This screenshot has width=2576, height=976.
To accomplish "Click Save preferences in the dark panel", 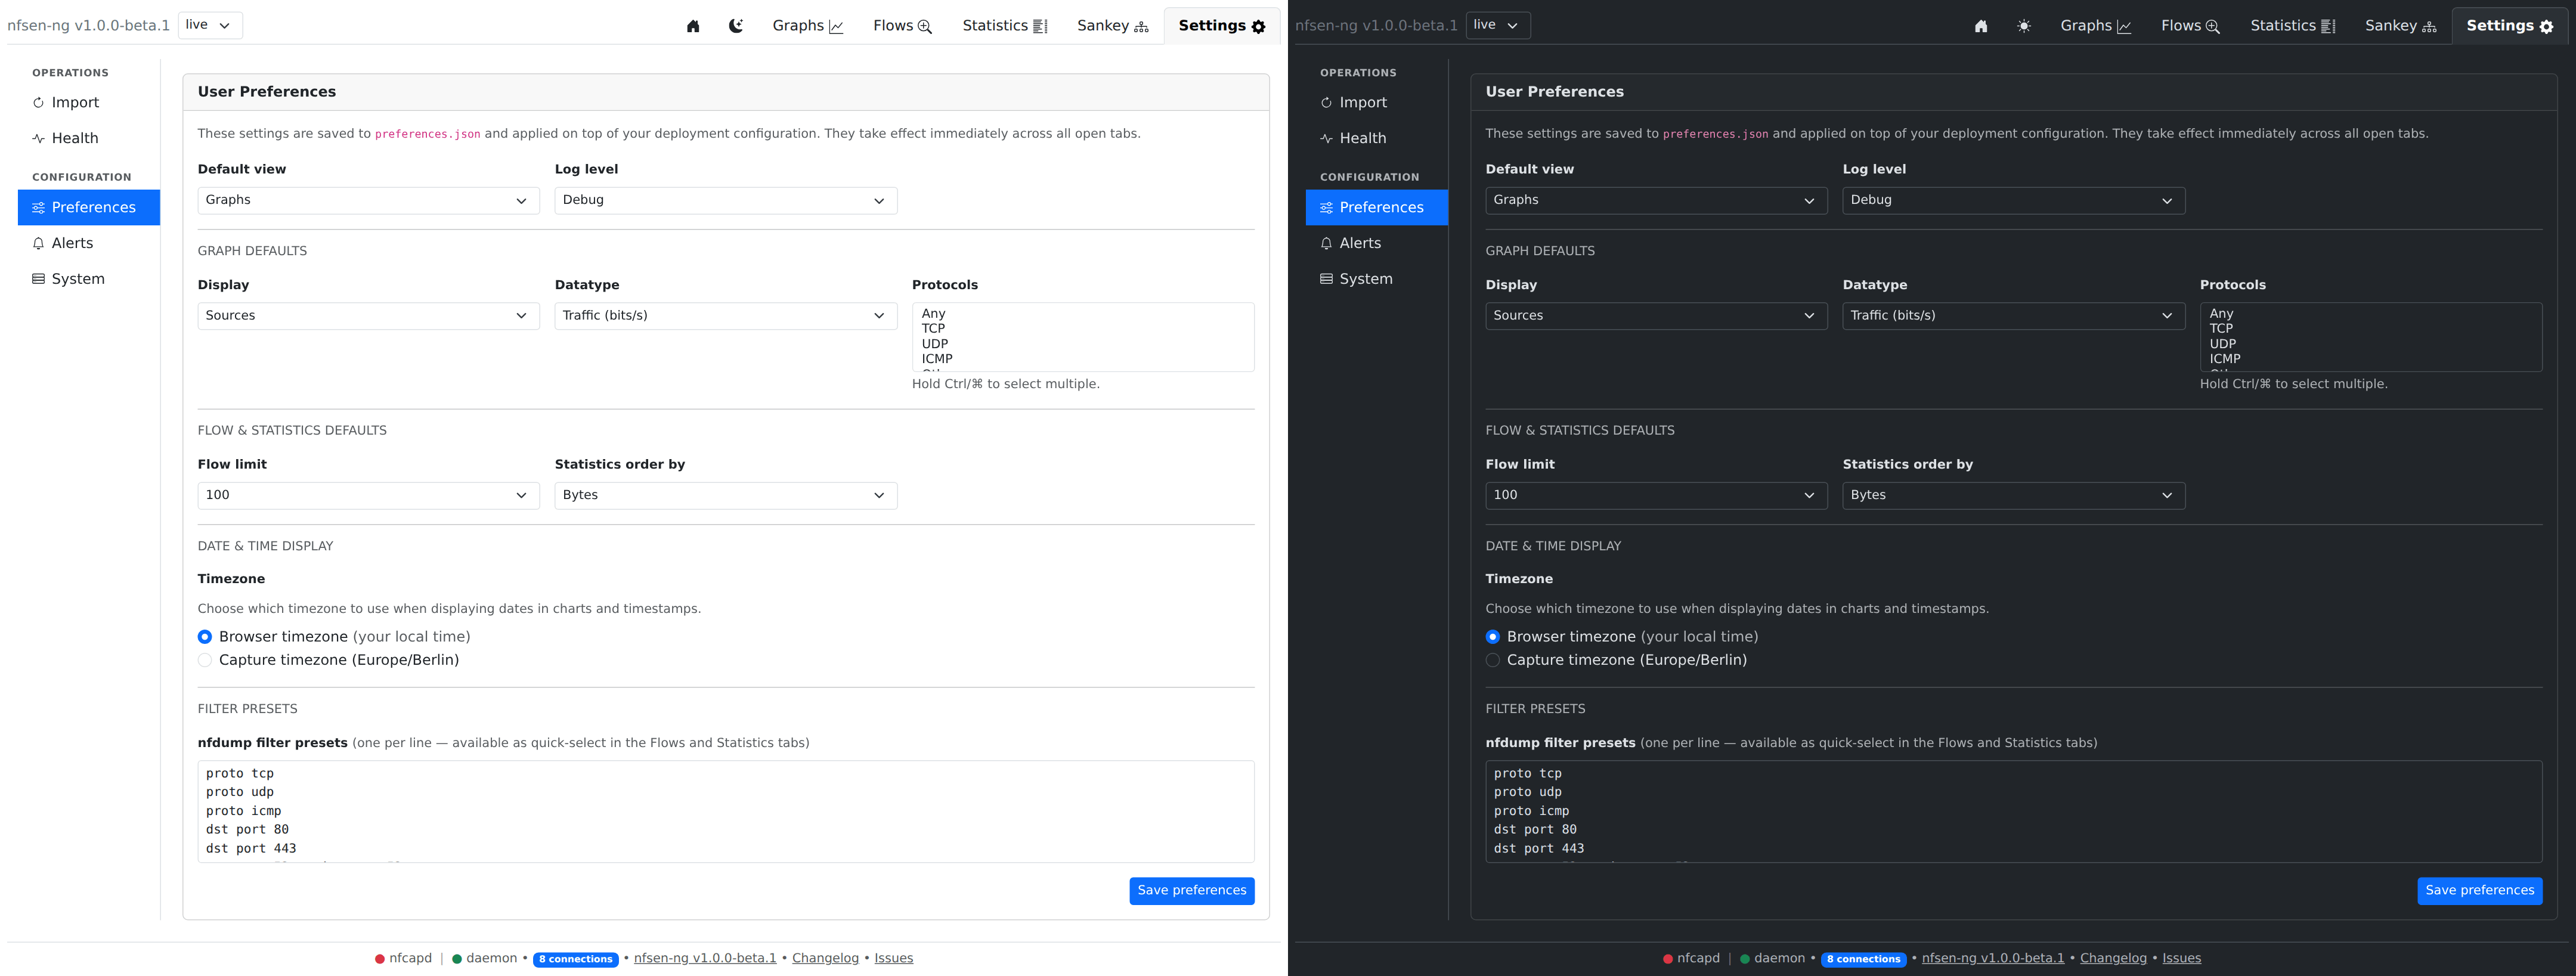I will pos(2480,891).
